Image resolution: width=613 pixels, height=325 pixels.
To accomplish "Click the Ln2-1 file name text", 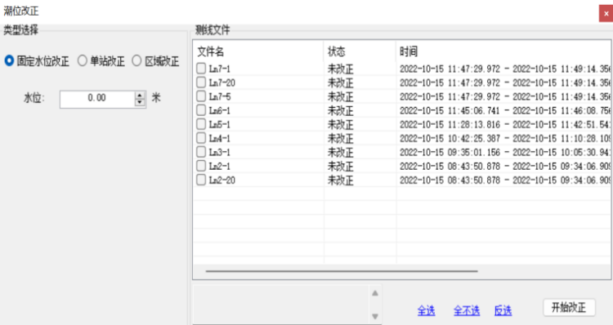I will [220, 166].
